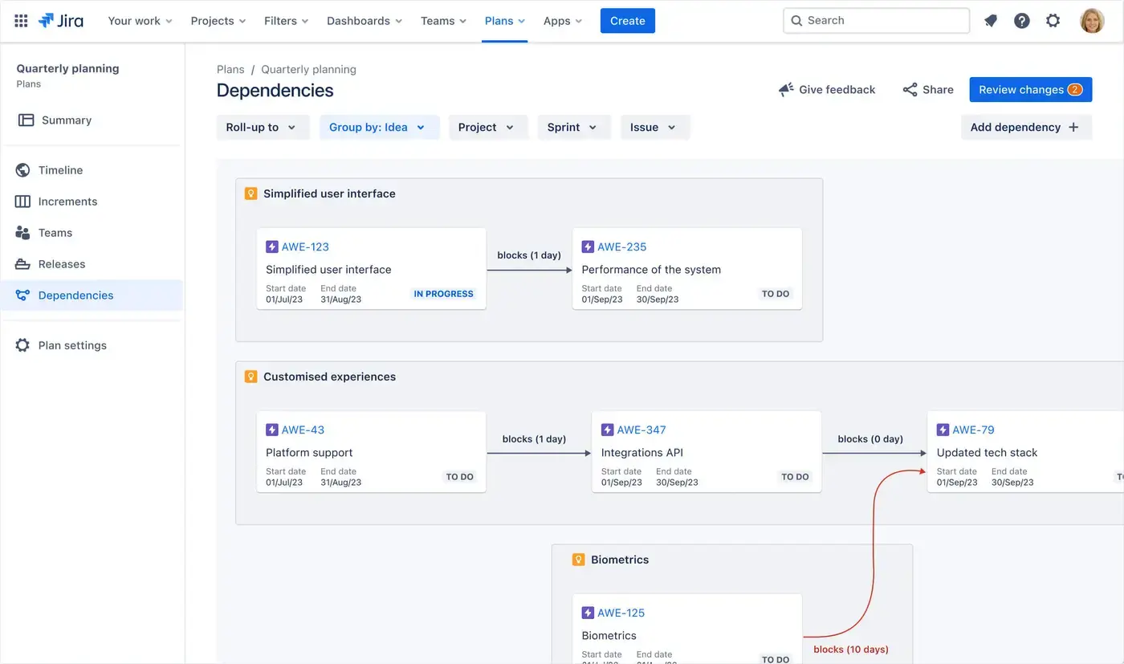The height and width of the screenshot is (664, 1124).
Task: Open the Roll-up to dropdown
Action: 263,127
